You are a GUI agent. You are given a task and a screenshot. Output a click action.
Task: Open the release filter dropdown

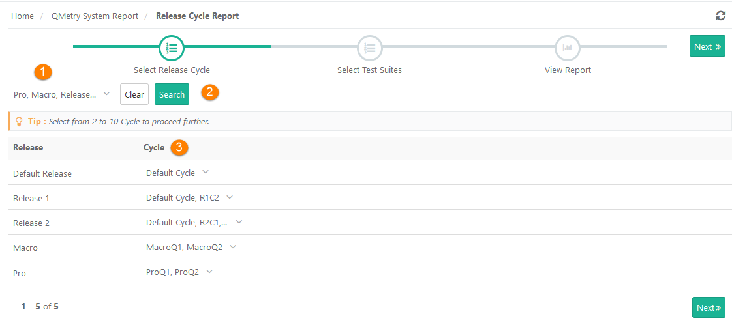pyautogui.click(x=62, y=94)
